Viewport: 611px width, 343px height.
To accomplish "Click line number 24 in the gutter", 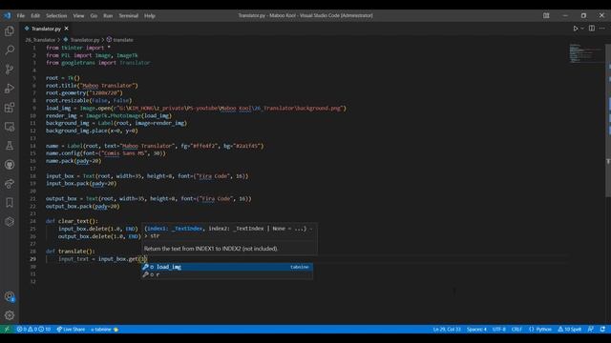I will coord(32,221).
